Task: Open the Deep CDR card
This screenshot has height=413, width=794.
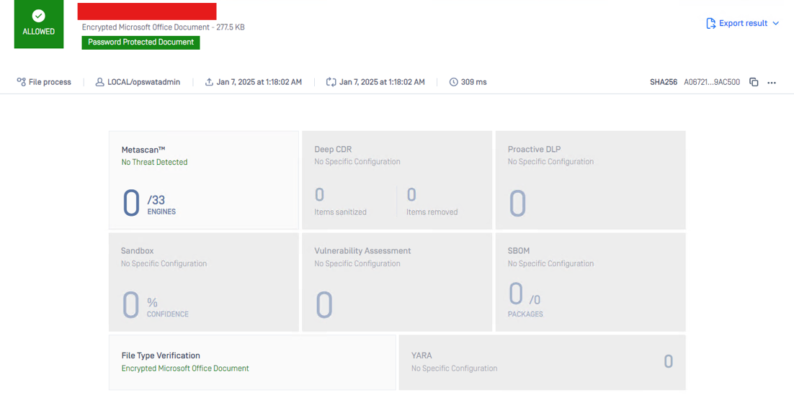Action: 397,180
